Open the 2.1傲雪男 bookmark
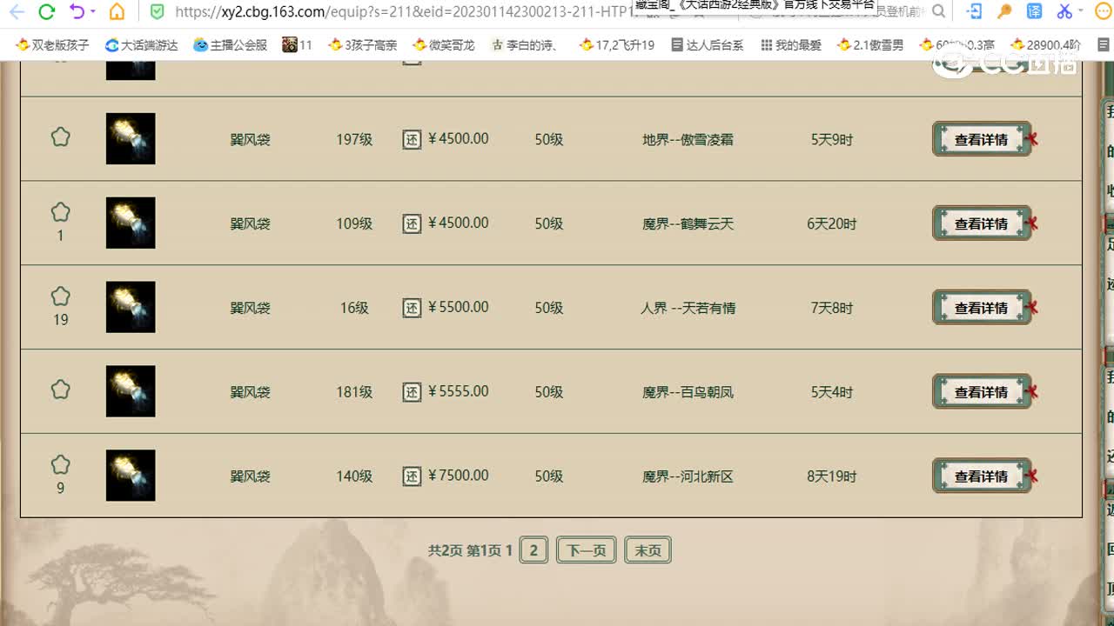The height and width of the screenshot is (626, 1114). (870, 45)
